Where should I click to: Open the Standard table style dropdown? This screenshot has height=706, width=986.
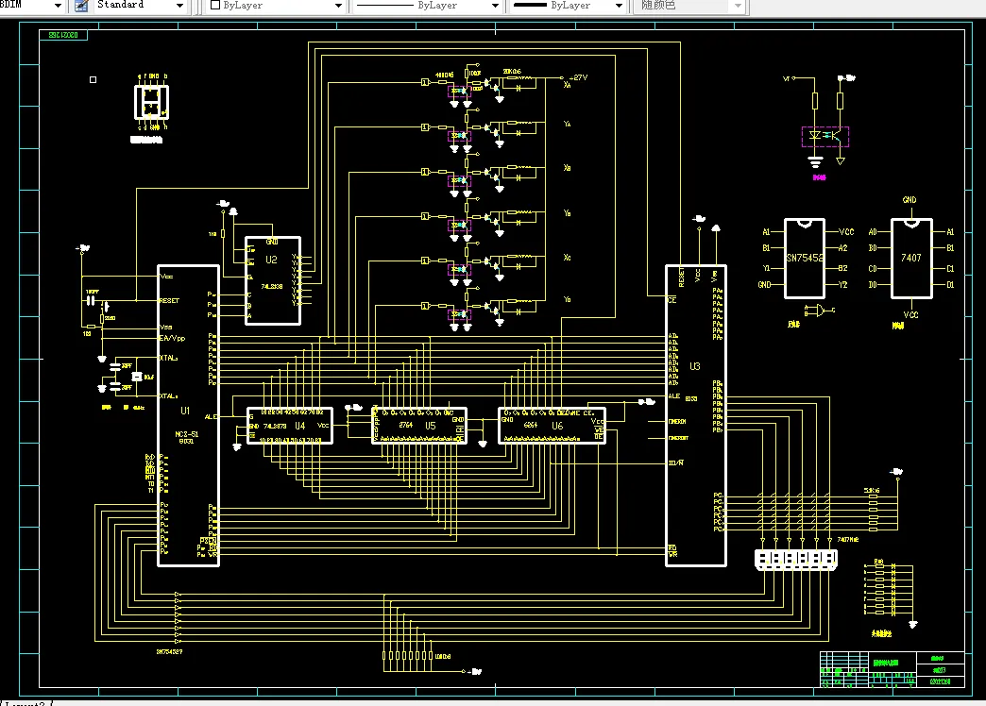point(179,6)
